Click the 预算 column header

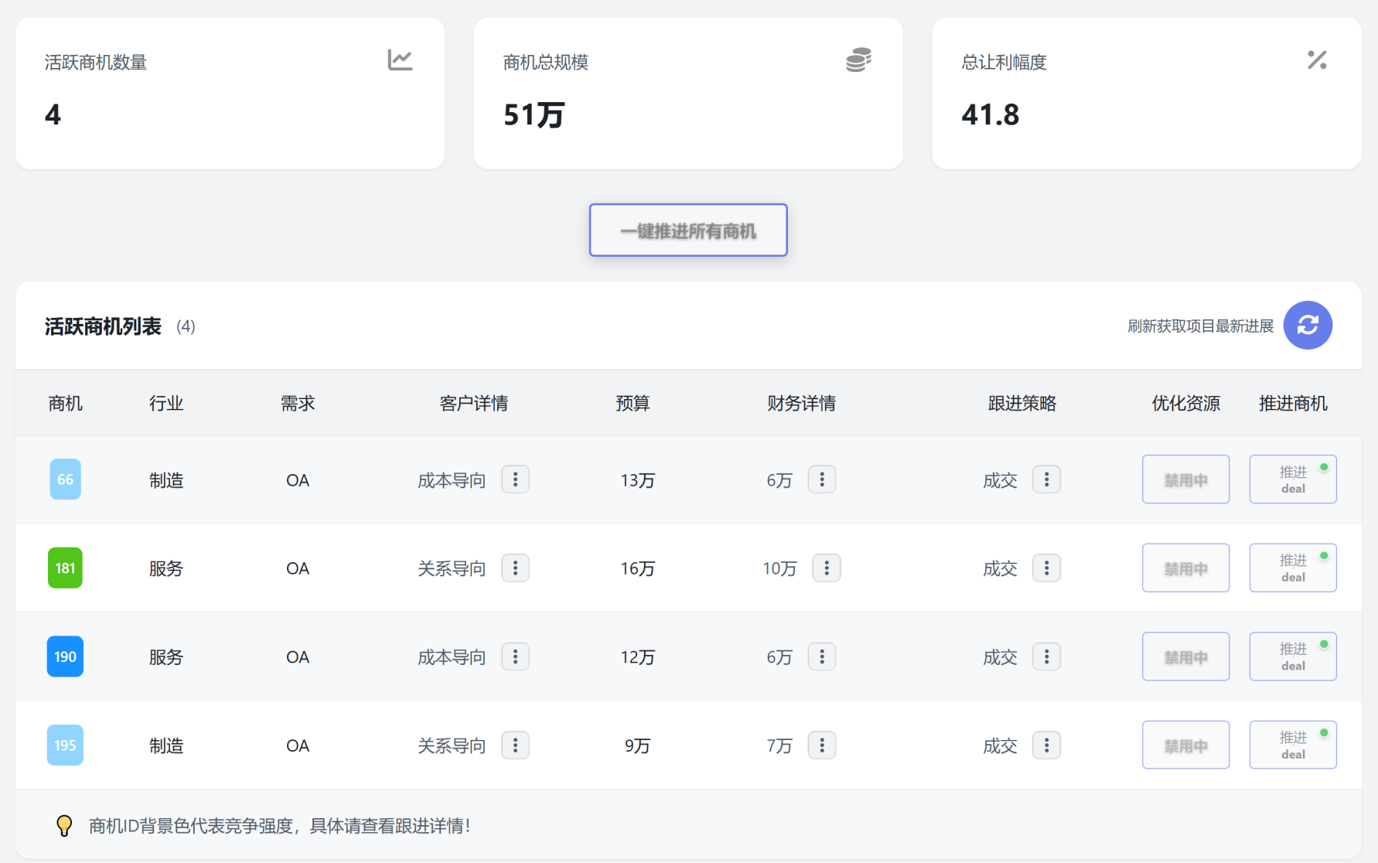[x=633, y=403]
